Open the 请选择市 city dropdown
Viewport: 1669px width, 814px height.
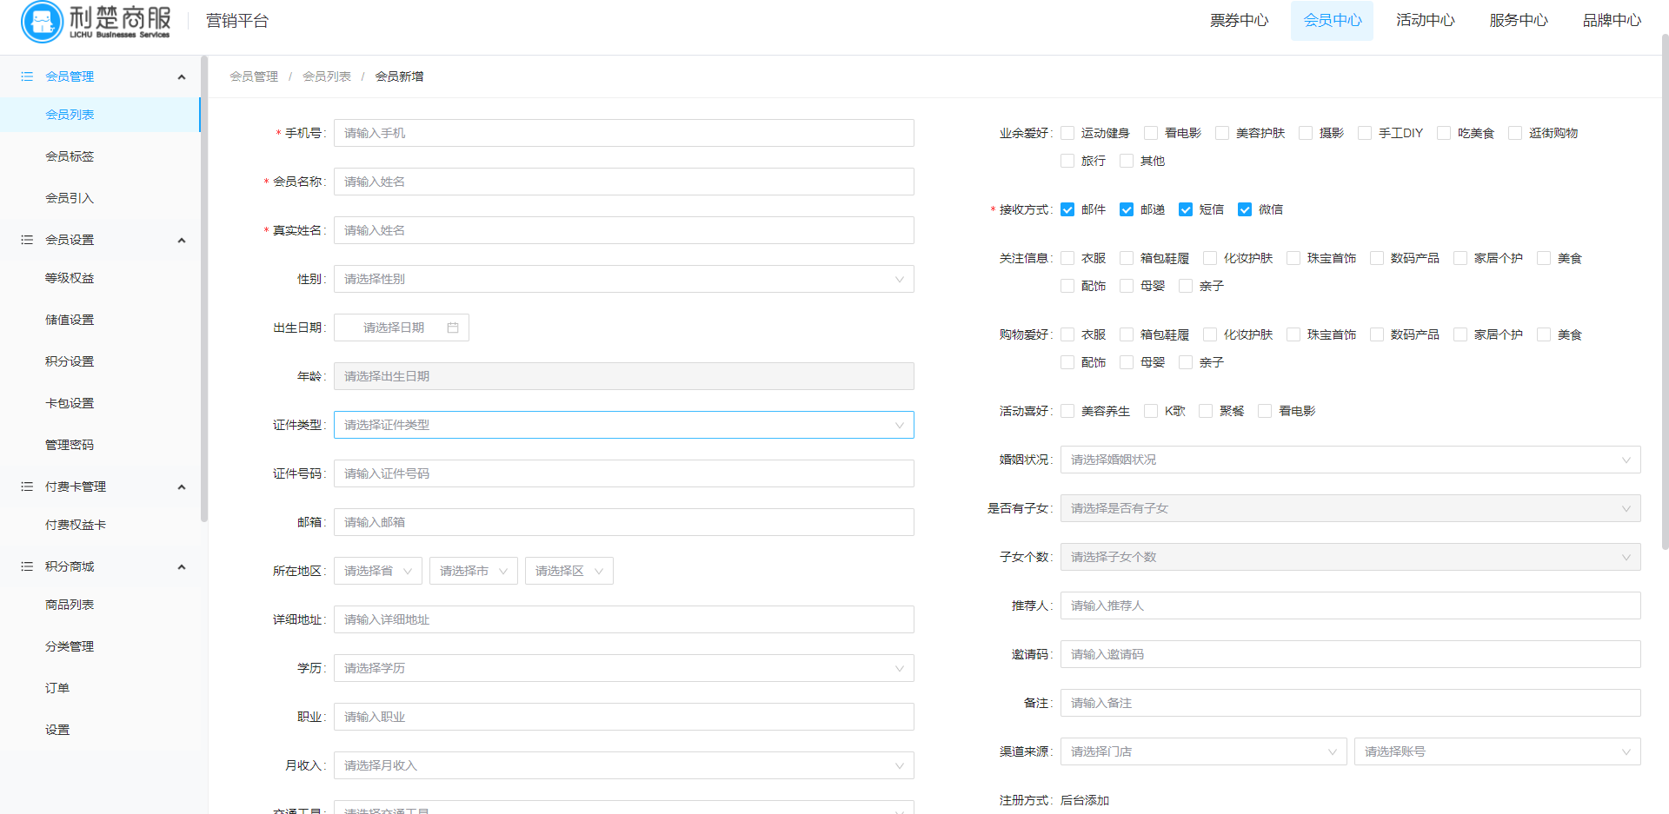[x=474, y=571]
